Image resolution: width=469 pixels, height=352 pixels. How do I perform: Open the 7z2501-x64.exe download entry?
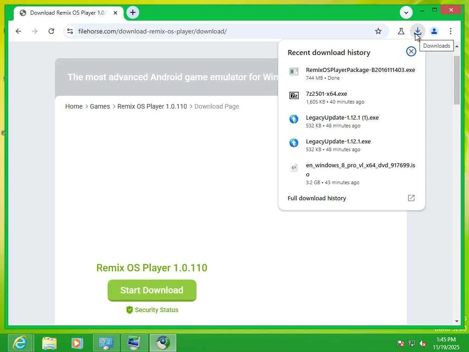[x=351, y=98]
